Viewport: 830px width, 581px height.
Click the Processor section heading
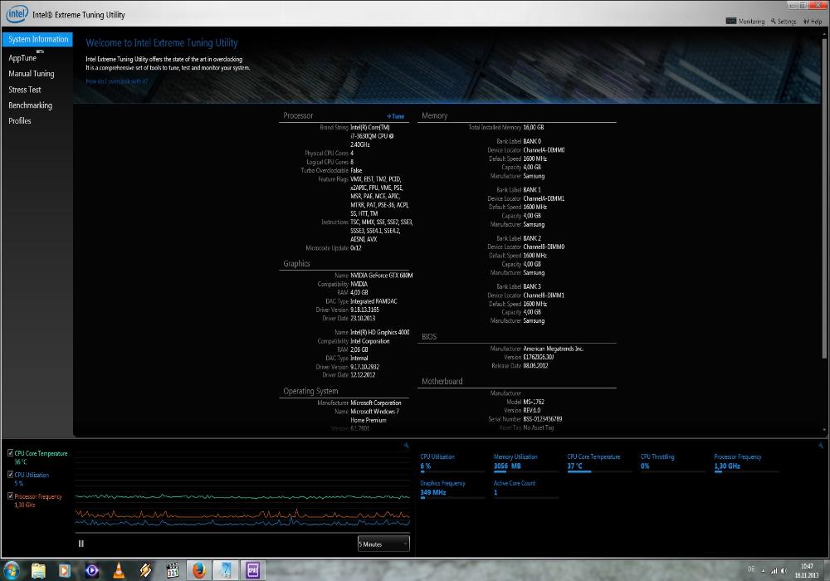[298, 116]
